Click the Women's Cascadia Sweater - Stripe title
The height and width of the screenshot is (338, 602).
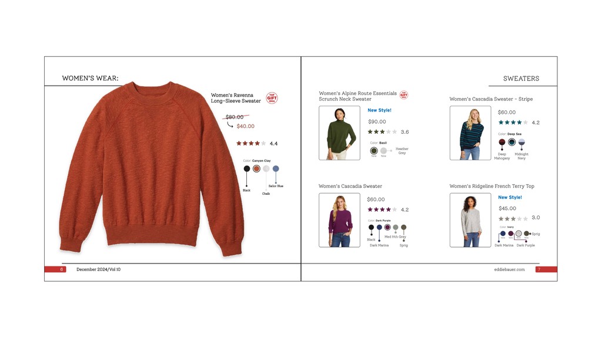(491, 99)
